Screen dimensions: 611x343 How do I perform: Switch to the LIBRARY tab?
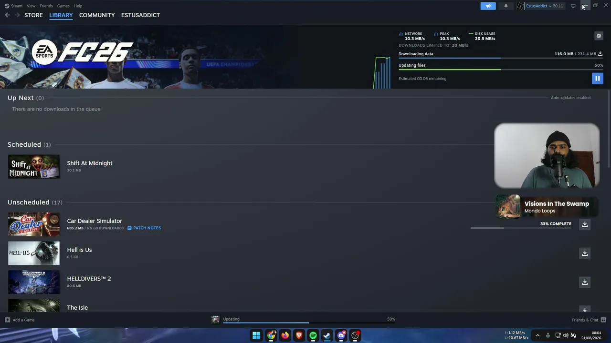tap(61, 15)
